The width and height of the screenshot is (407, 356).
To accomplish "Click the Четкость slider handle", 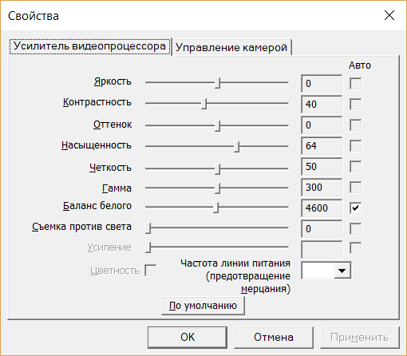I will [x=218, y=169].
